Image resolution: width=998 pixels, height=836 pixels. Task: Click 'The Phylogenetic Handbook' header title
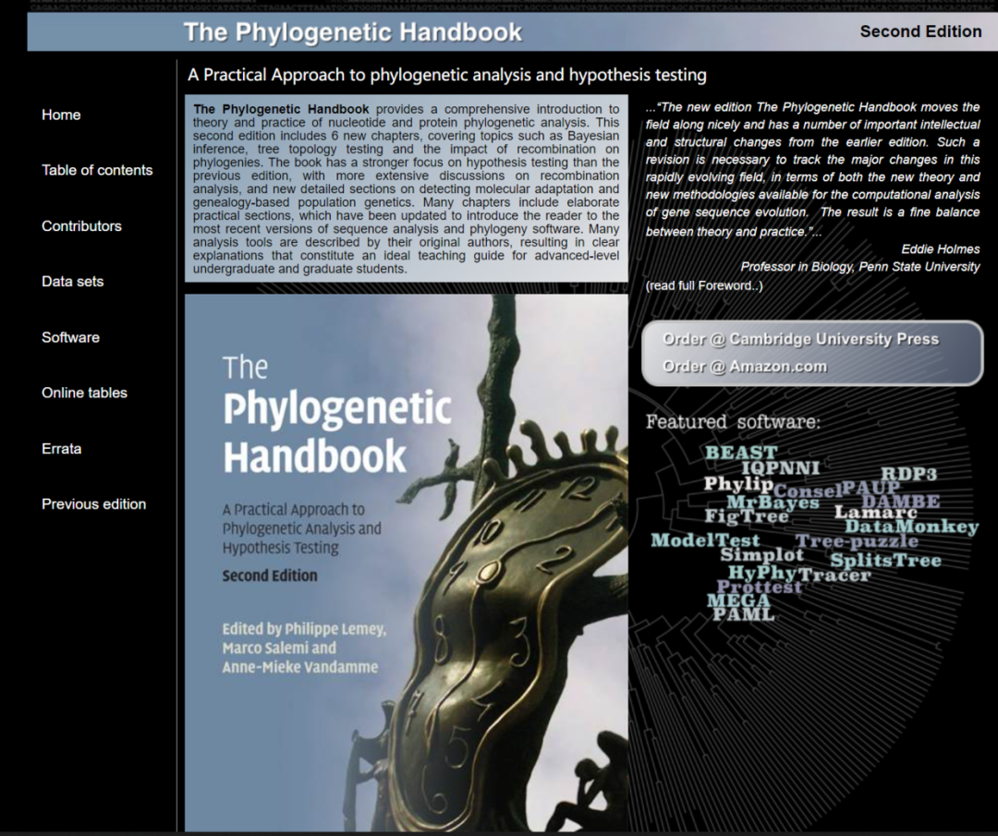tap(353, 31)
